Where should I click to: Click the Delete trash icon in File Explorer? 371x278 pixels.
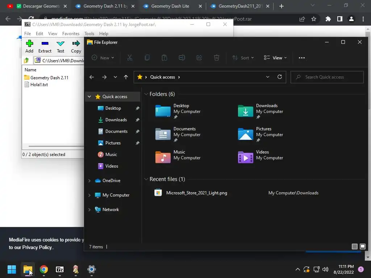217,58
